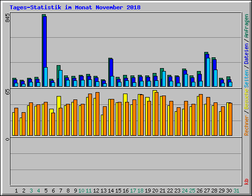Click day label '14' on the x-axis
The height and width of the screenshot is (196, 252).
click(111, 191)
